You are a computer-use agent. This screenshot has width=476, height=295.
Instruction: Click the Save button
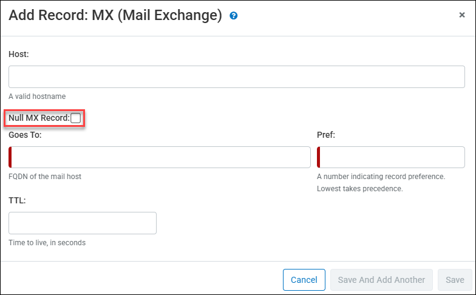(x=455, y=280)
